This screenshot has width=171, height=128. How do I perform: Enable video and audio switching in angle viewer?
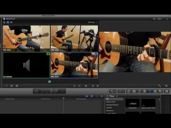tap(4, 22)
